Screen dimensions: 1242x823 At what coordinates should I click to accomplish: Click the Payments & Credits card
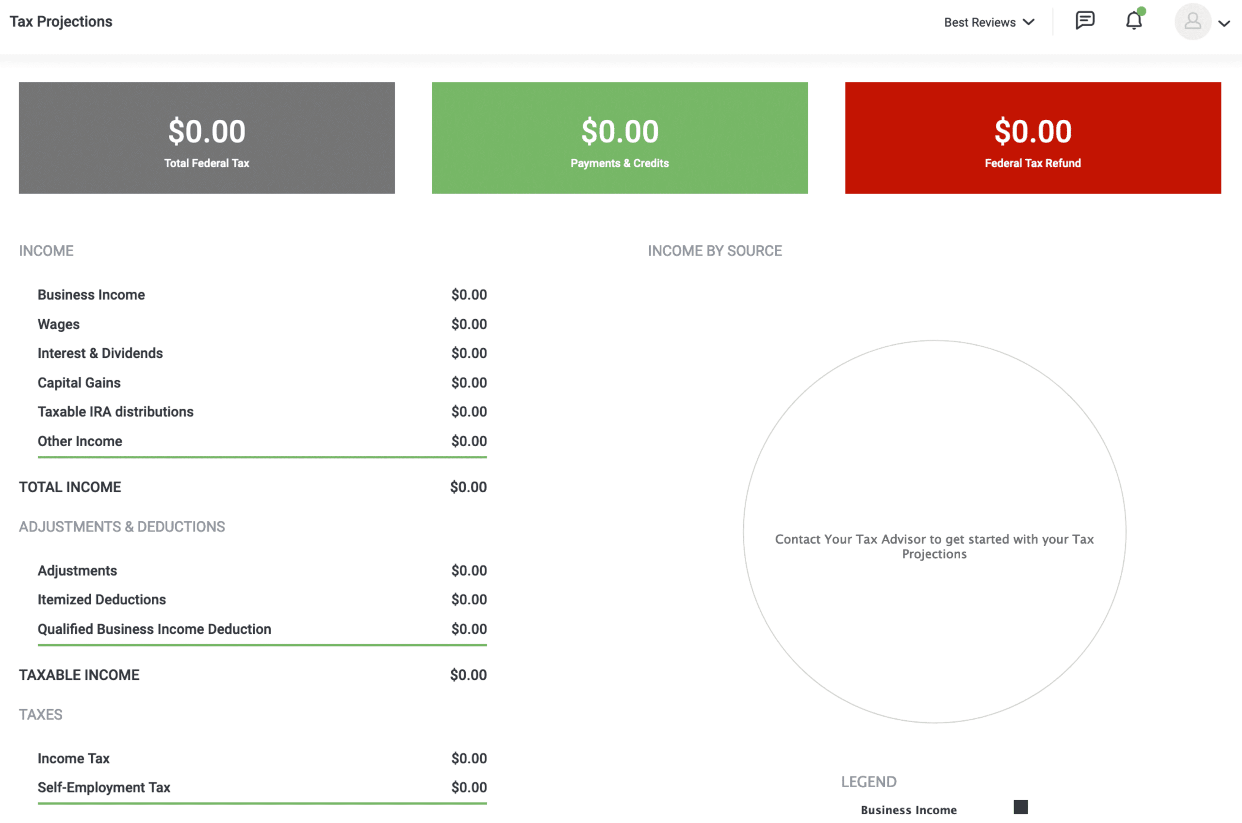pos(620,138)
